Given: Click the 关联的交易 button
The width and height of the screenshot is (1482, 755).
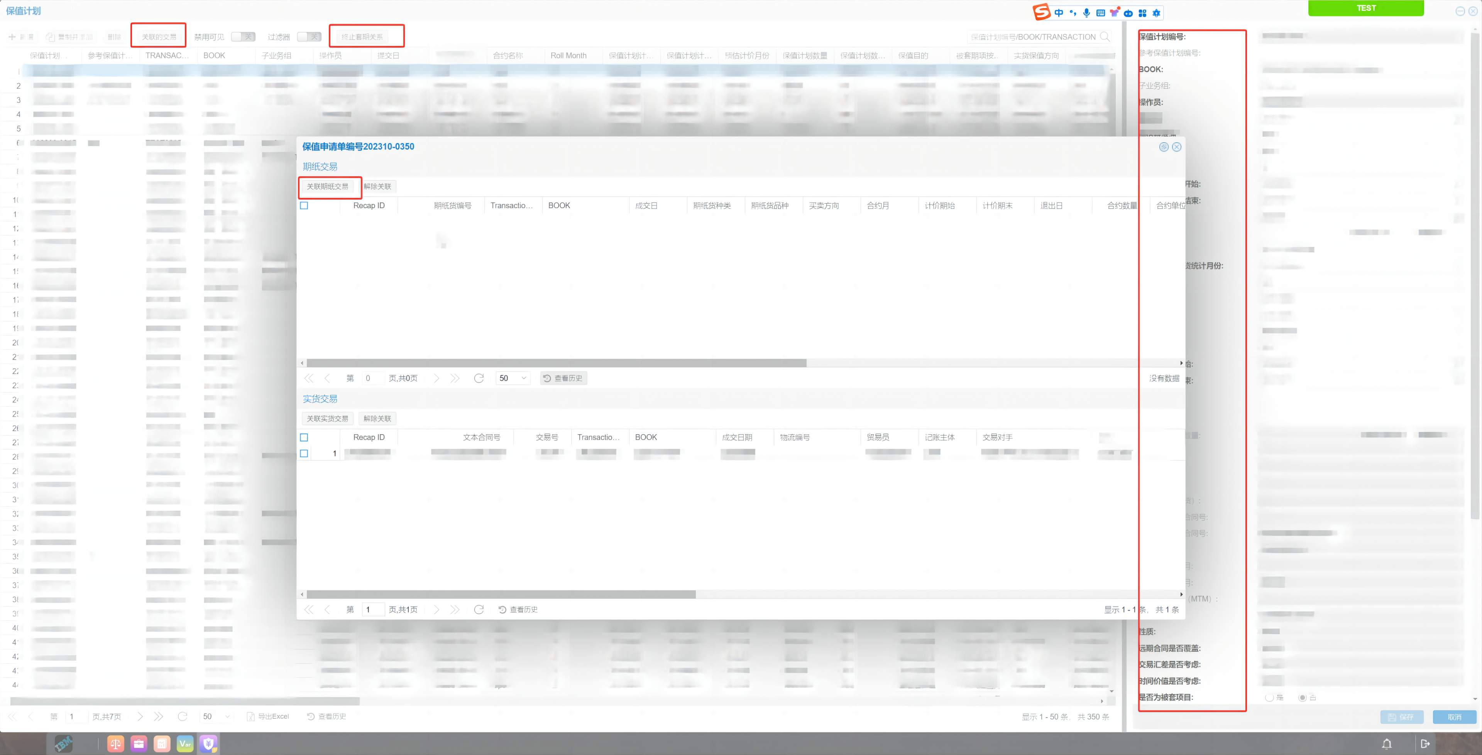Looking at the screenshot, I should [x=158, y=37].
